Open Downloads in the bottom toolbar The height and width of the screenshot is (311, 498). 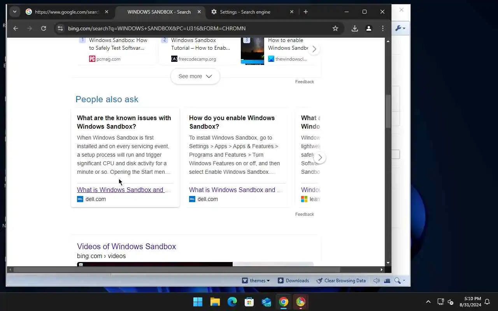(293, 281)
